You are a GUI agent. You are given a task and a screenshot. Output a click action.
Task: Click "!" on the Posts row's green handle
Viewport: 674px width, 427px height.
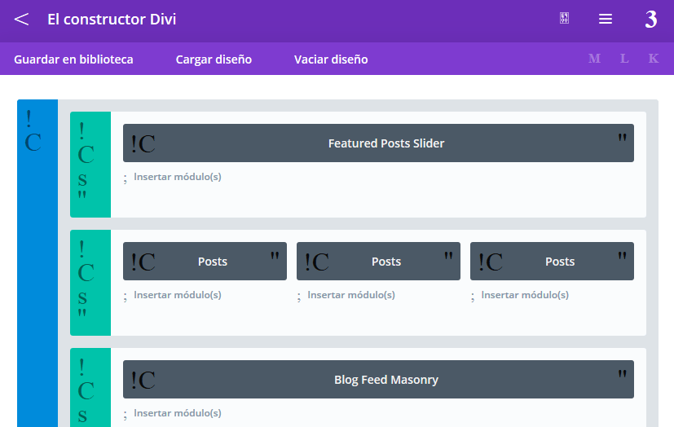tap(81, 249)
